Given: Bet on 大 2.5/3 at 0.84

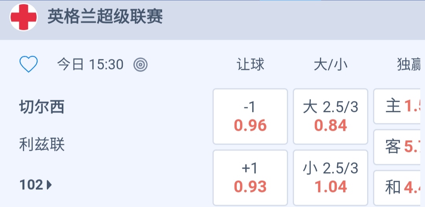Looking at the screenshot, I should 331,117.
